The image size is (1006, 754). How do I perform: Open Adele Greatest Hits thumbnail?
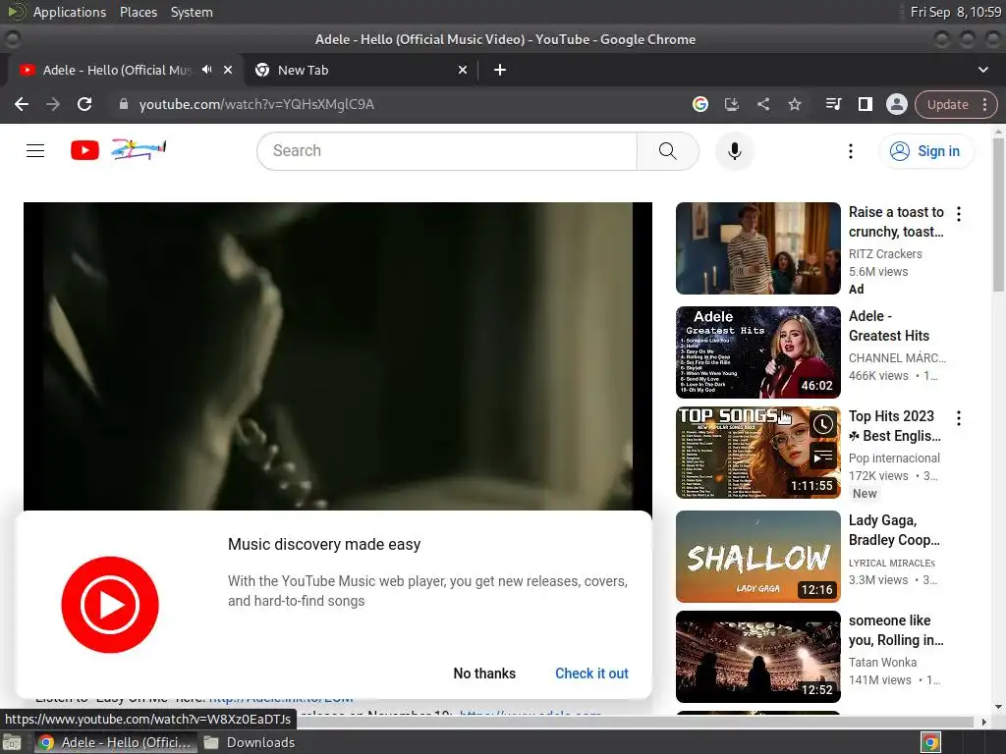coord(757,352)
